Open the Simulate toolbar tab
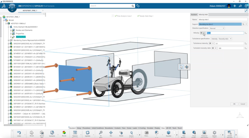249x138 pixels. pyautogui.click(x=150, y=128)
